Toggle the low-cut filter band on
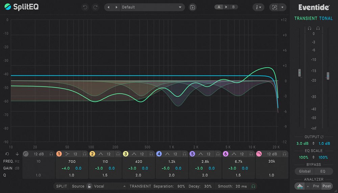338x193 pixels. (x=26, y=154)
